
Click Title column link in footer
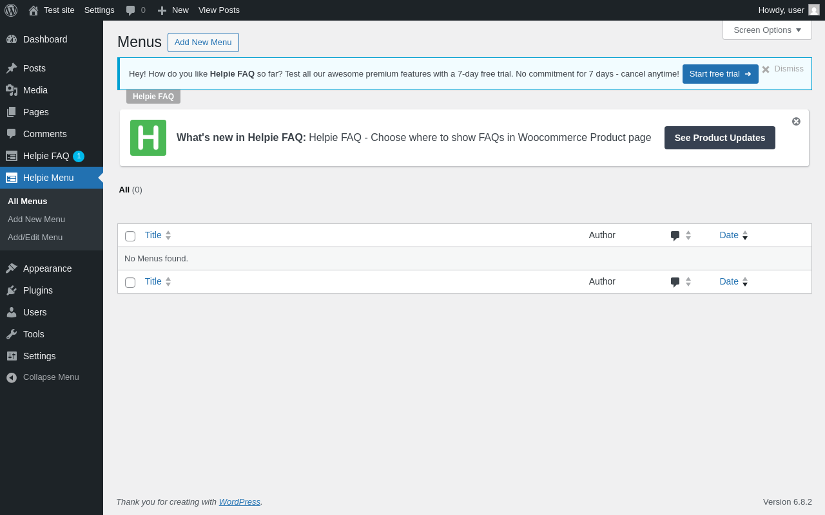coord(153,281)
